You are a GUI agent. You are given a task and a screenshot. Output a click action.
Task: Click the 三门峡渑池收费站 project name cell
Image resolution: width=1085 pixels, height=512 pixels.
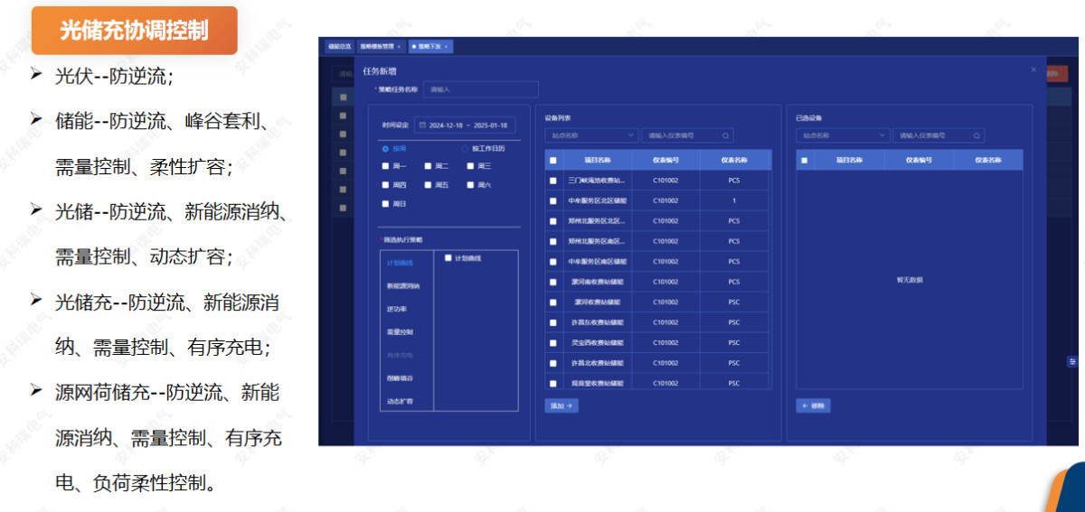click(x=597, y=181)
